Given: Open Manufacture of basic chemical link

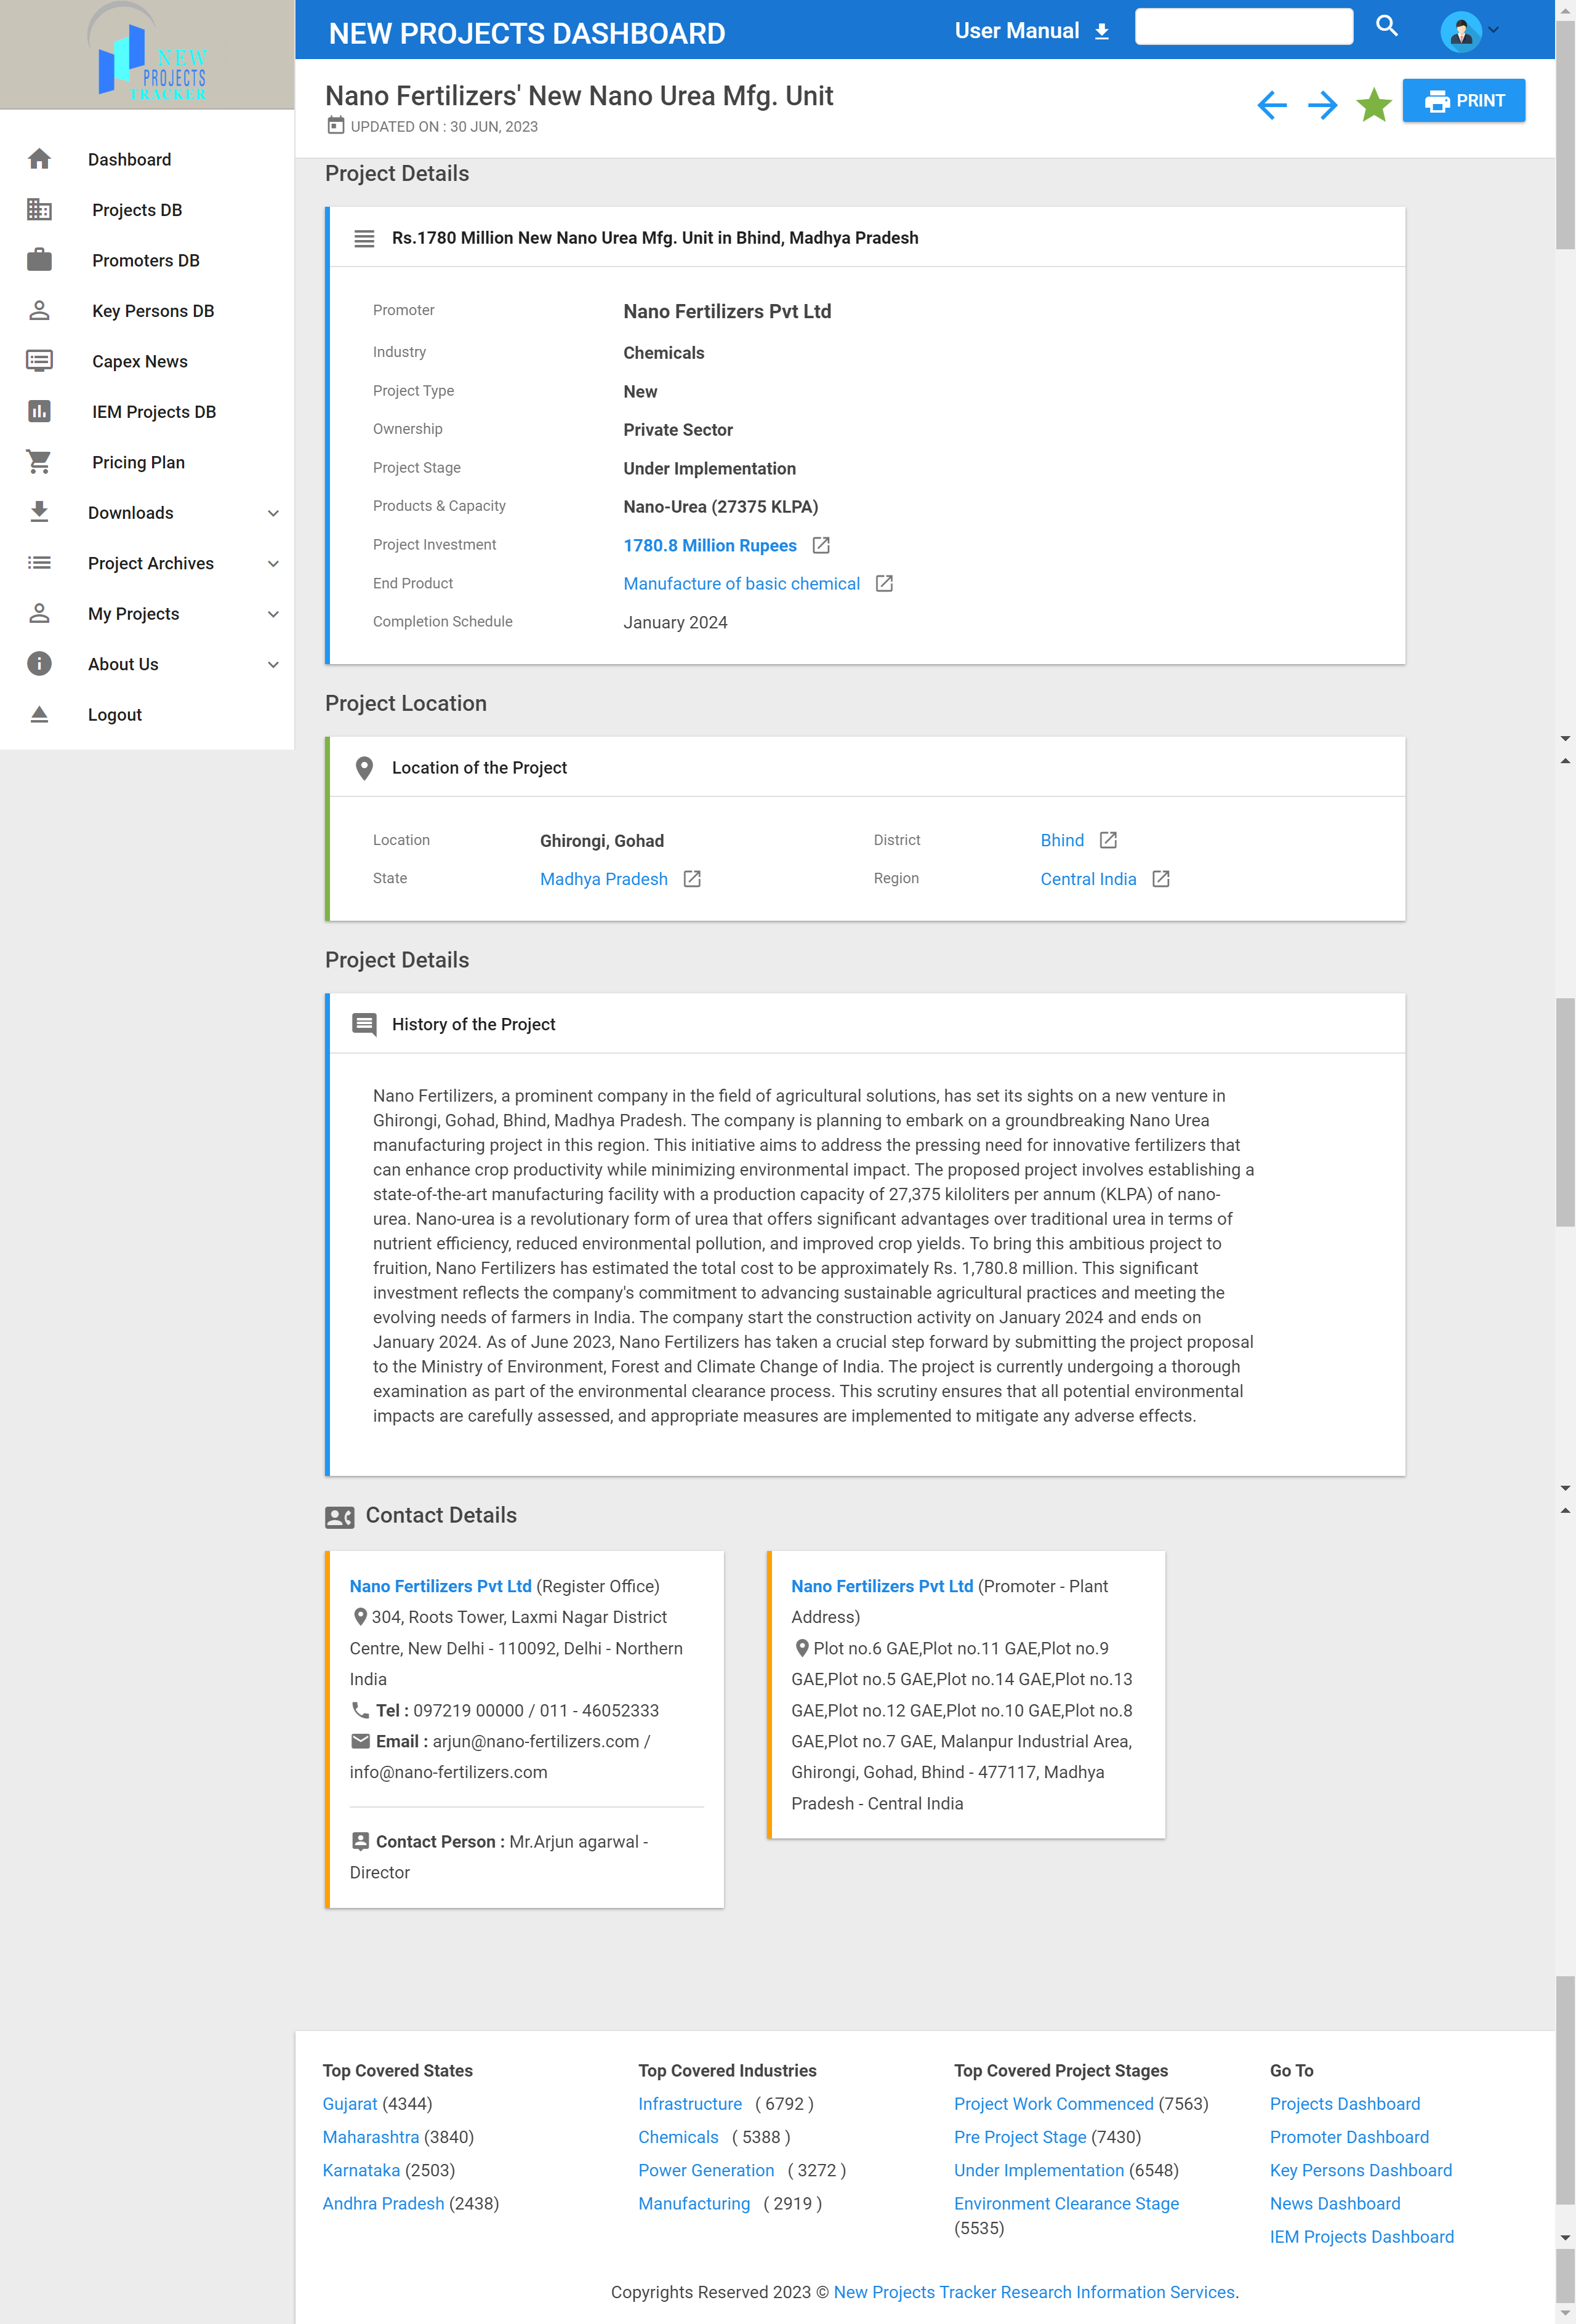Looking at the screenshot, I should point(741,584).
